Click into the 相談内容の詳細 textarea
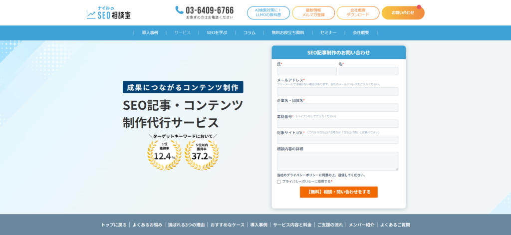Image resolution: width=511 pixels, height=235 pixels. click(338, 161)
